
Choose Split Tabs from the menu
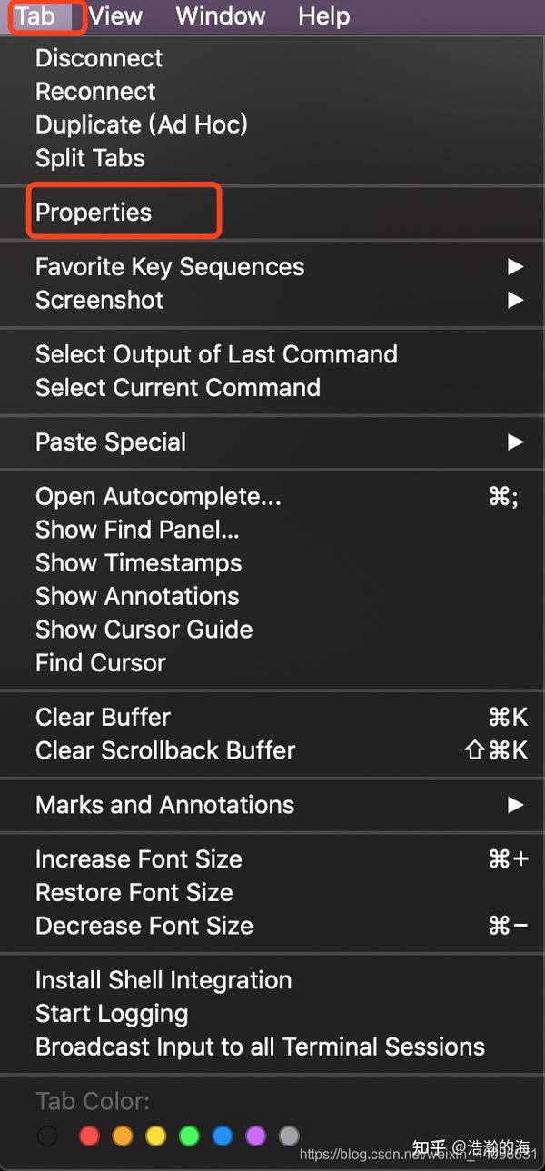pos(90,158)
